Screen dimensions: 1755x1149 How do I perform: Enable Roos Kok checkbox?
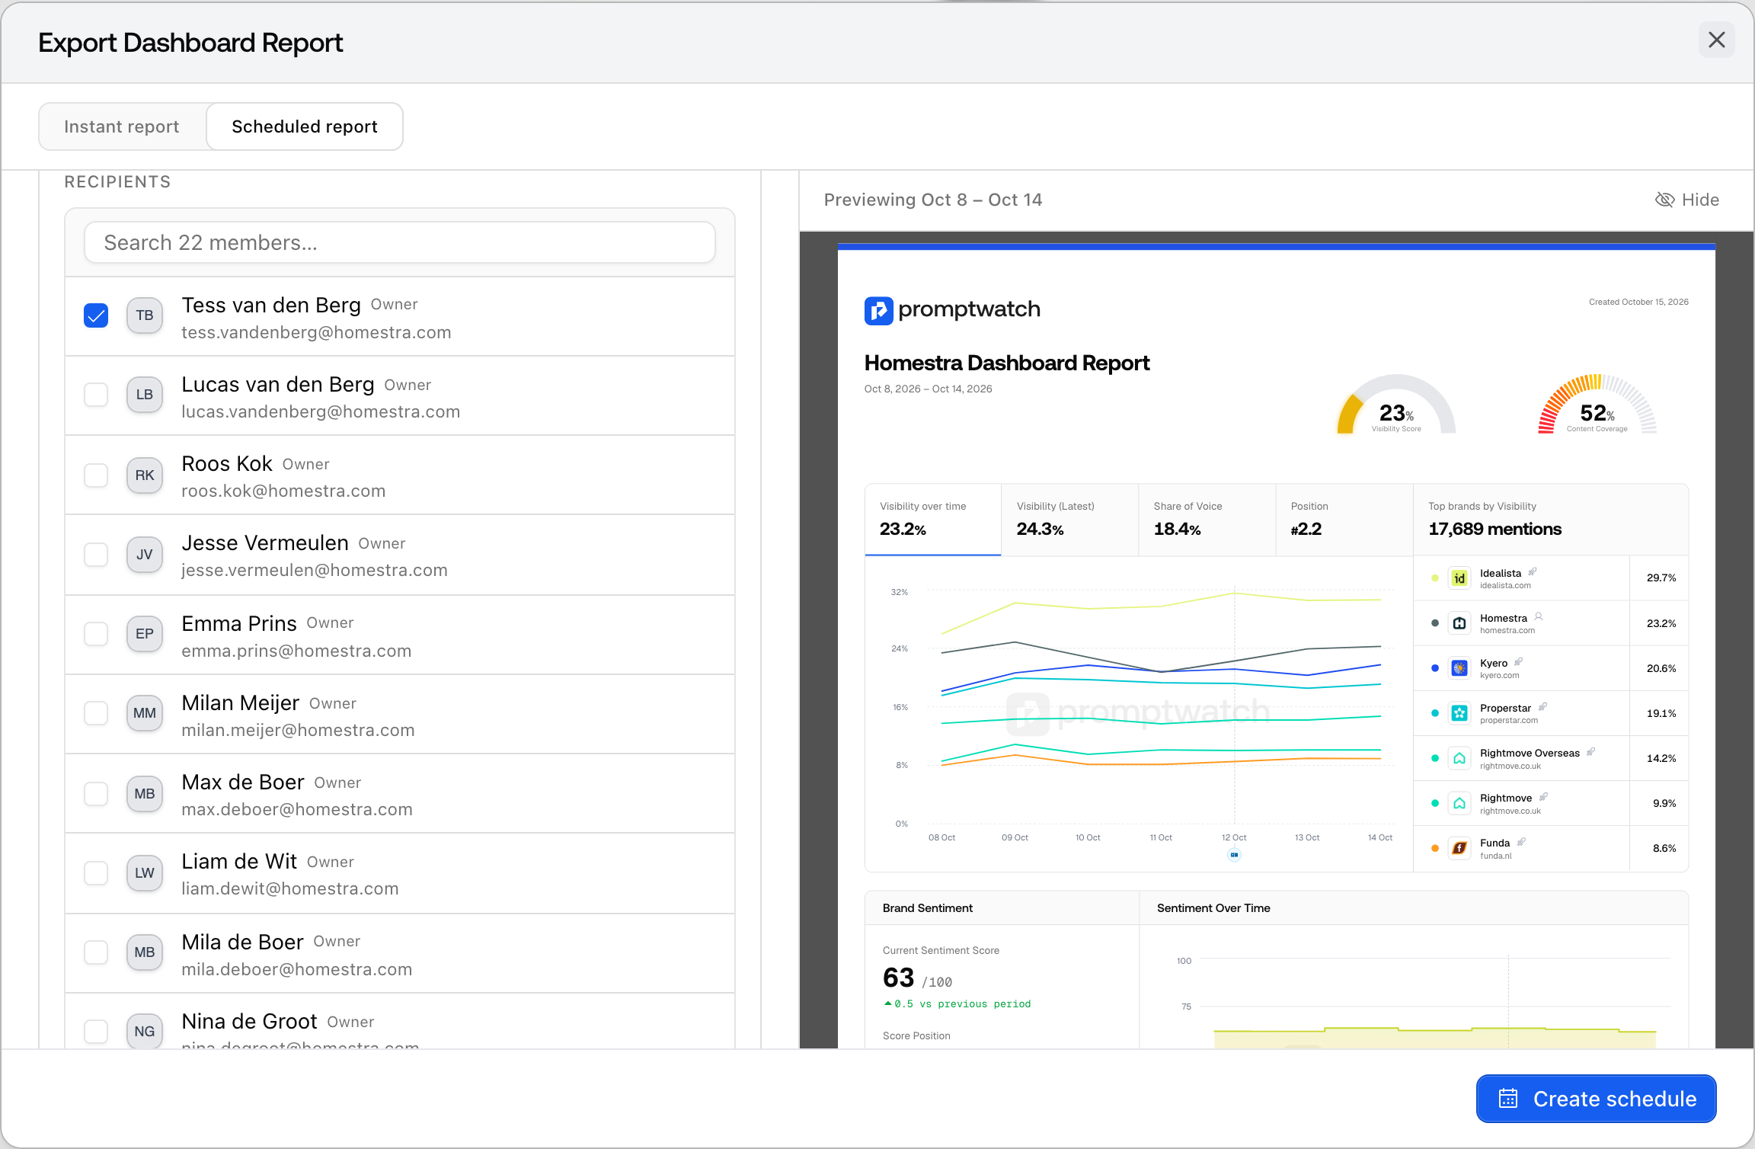[x=96, y=475]
